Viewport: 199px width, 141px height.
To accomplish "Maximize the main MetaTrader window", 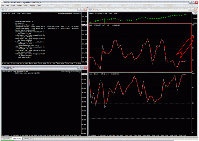I will pos(193,2).
